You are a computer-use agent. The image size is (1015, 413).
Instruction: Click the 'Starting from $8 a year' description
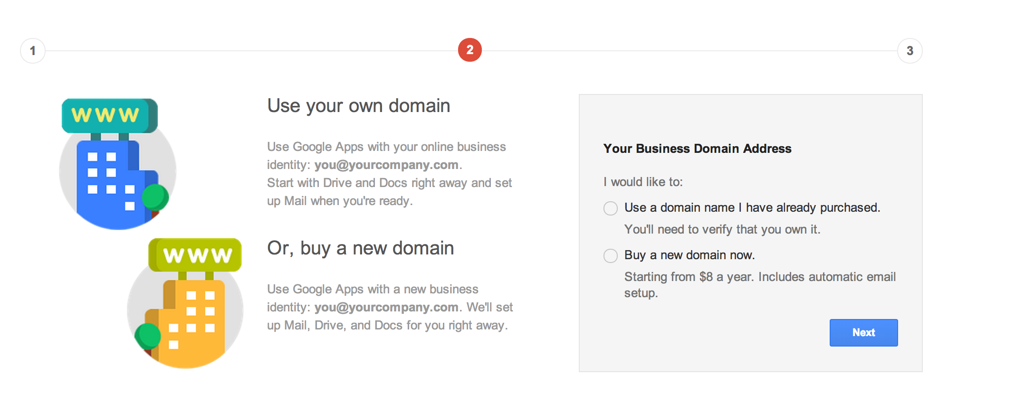(x=760, y=285)
